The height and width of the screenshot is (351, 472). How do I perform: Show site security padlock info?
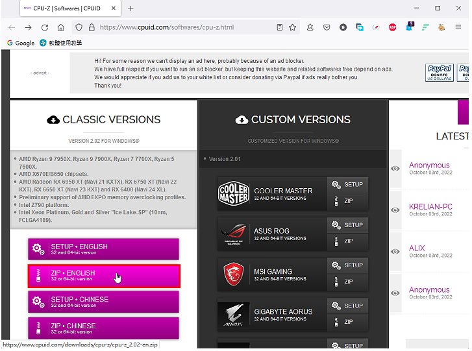pyautogui.click(x=92, y=27)
